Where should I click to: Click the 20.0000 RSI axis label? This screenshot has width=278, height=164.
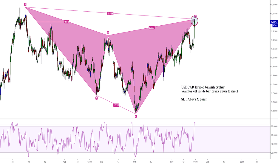[x=274, y=153]
